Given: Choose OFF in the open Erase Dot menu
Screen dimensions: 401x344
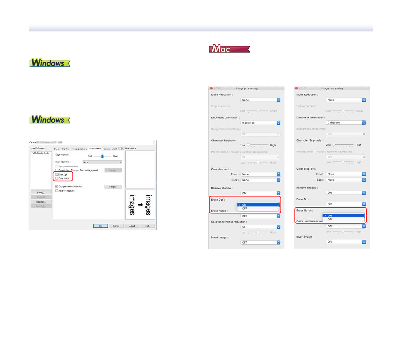Looking at the screenshot, I should pos(245,209).
